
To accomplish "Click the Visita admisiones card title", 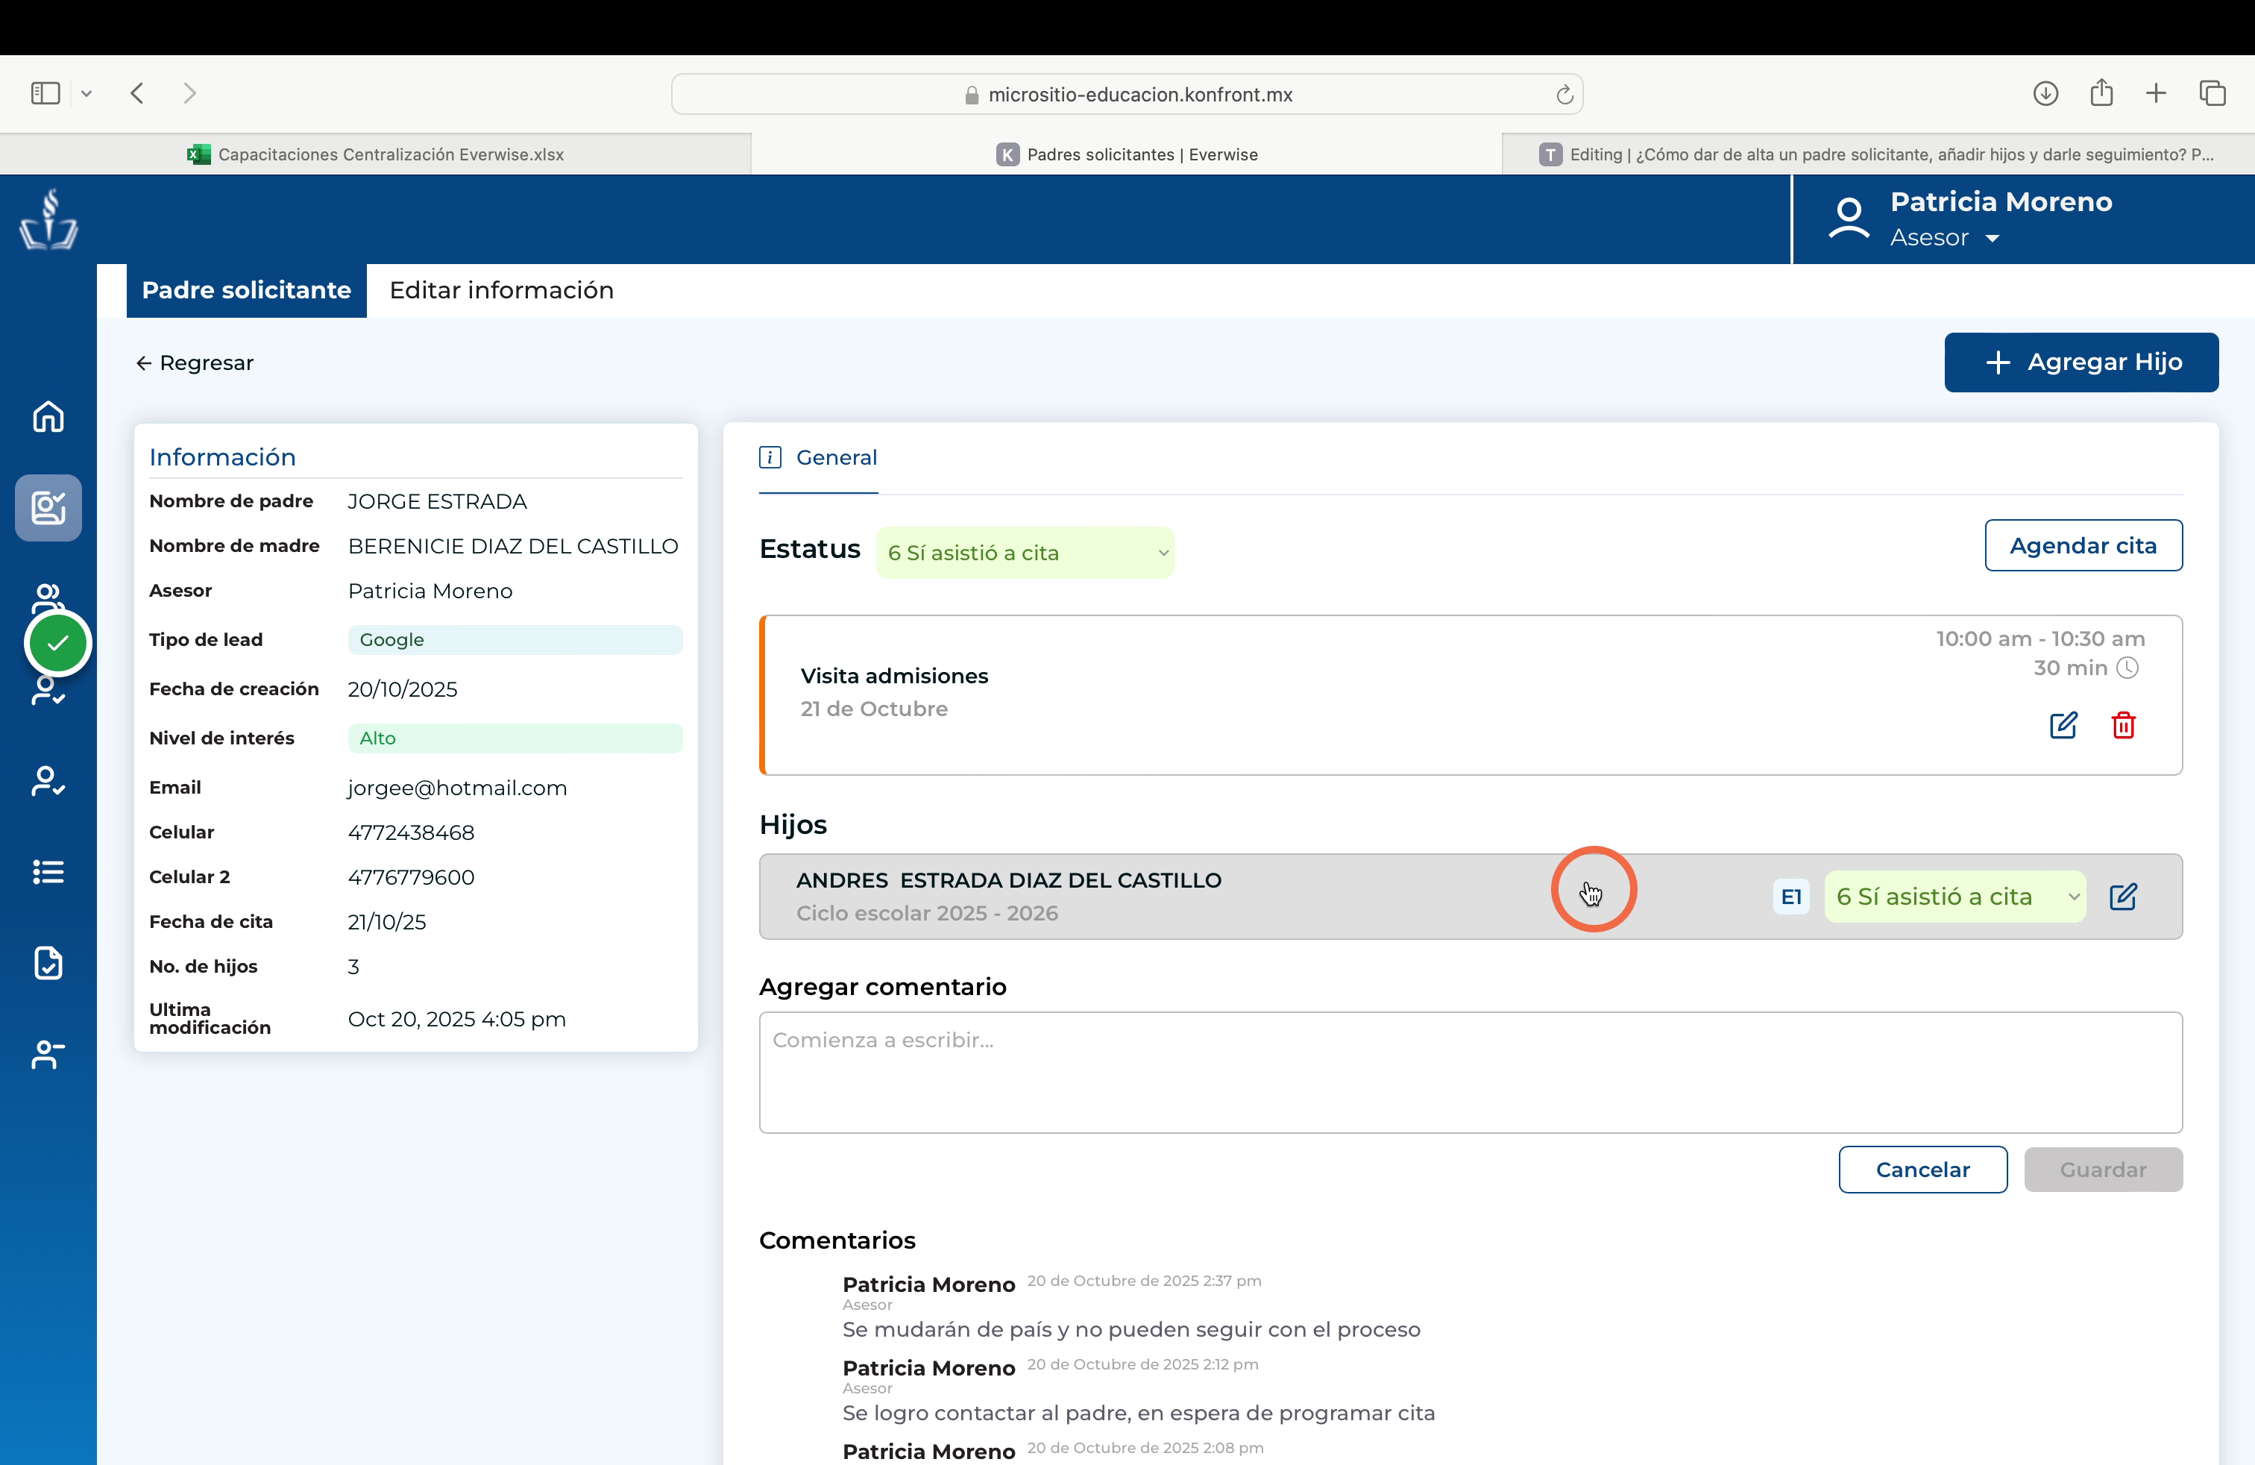I will (893, 676).
